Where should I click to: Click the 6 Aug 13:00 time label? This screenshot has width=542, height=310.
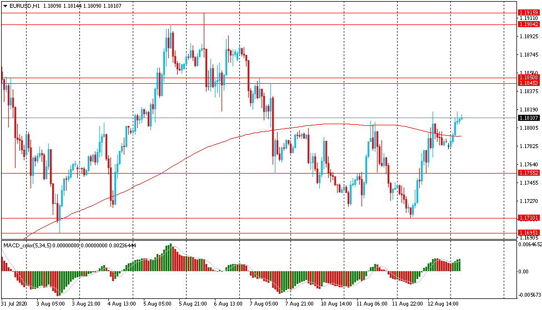(228, 304)
